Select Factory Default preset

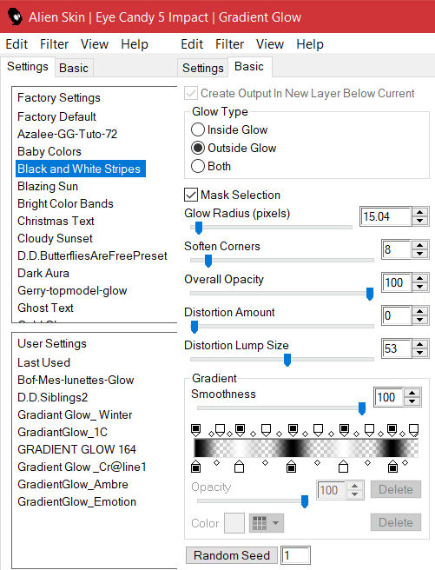coord(56,116)
